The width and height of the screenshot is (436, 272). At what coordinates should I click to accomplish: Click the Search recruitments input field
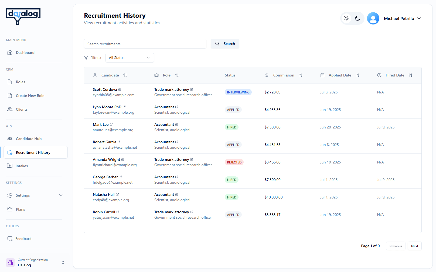tap(145, 44)
